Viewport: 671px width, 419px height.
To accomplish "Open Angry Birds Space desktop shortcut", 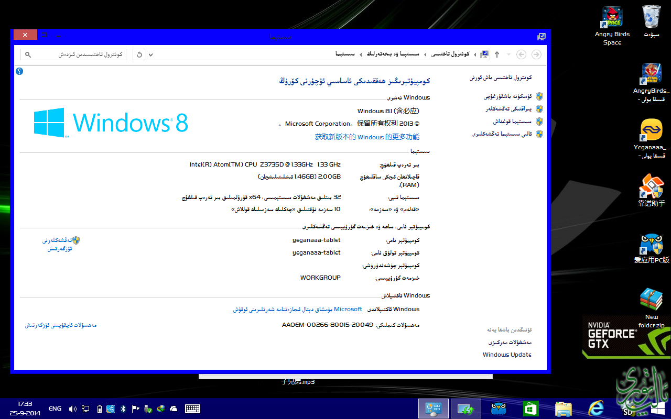I will (x=612, y=26).
